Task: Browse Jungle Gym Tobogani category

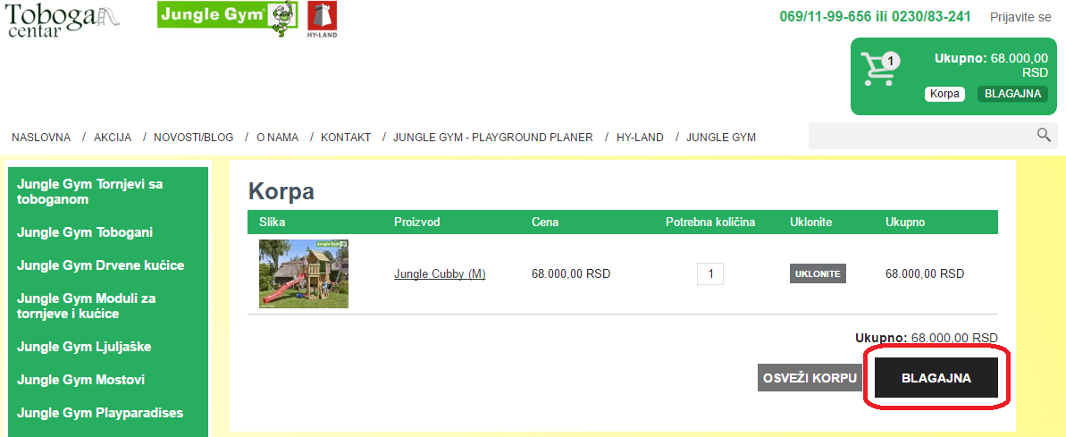Action: tap(85, 232)
